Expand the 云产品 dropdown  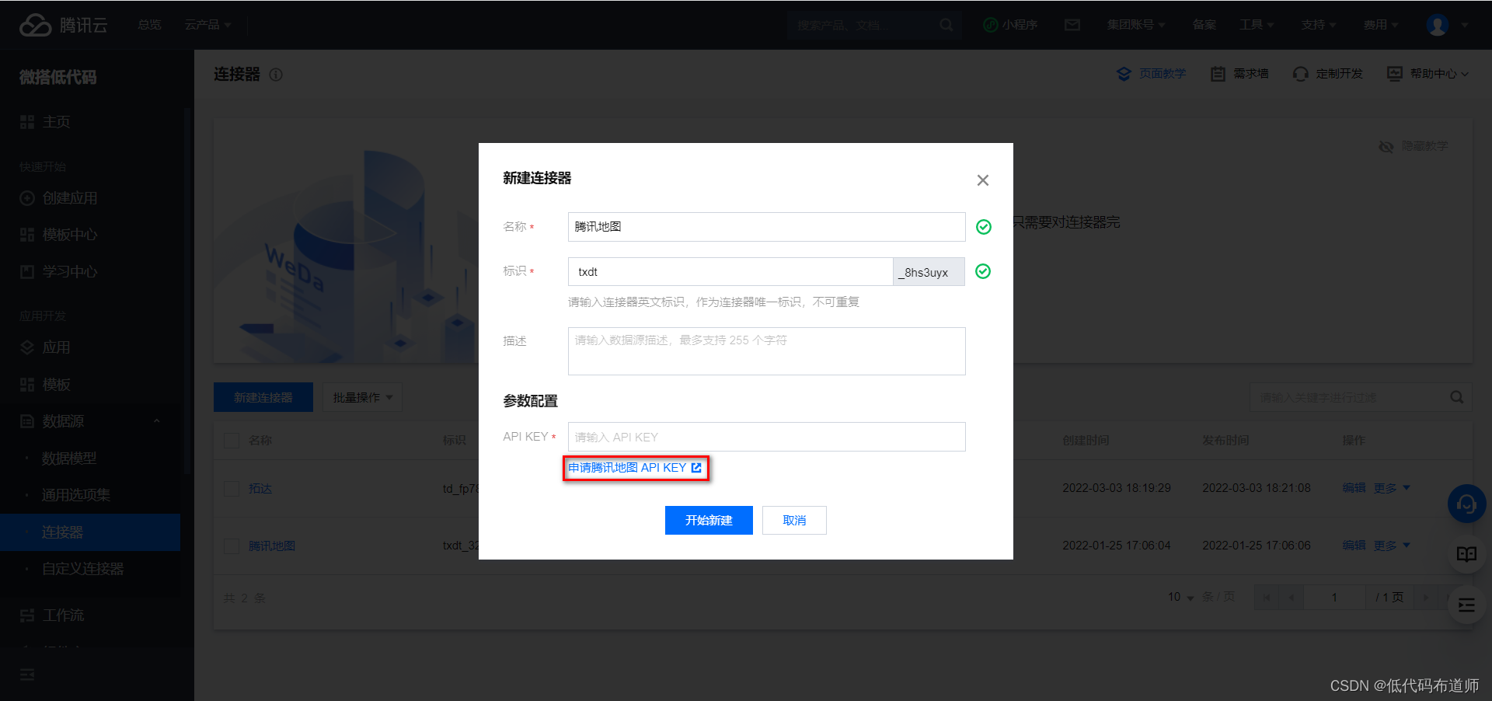pyautogui.click(x=207, y=25)
